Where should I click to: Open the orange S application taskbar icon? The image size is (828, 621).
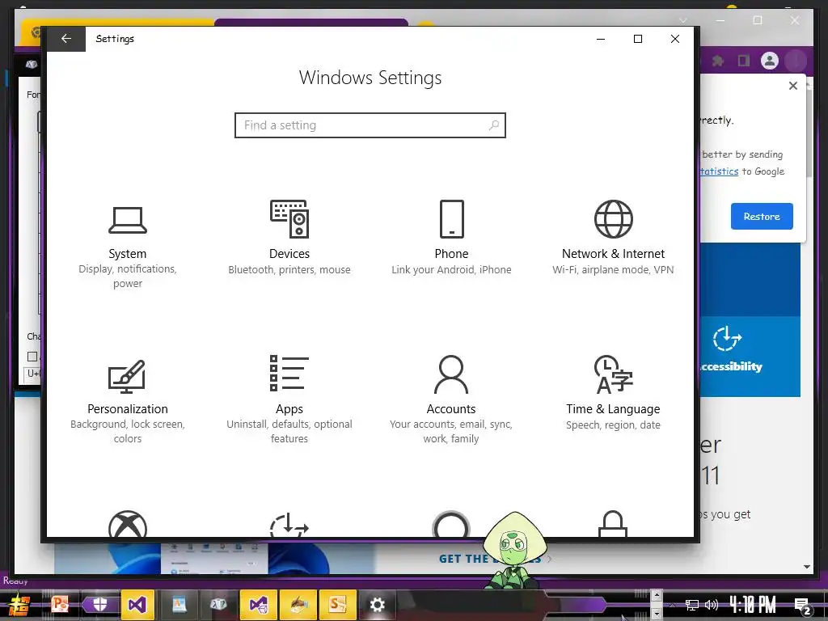(x=338, y=604)
